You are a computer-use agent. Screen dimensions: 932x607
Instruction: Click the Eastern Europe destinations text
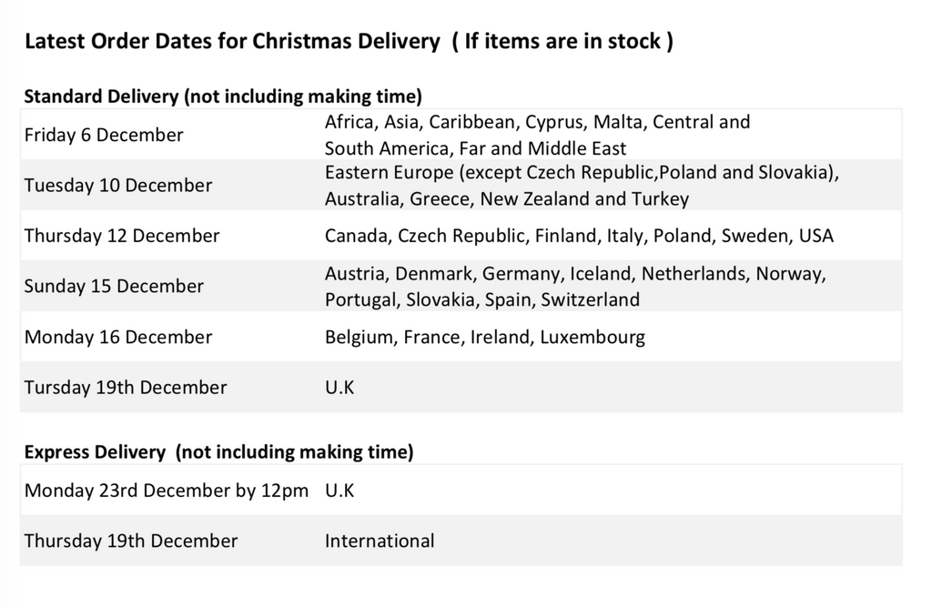[x=581, y=186]
